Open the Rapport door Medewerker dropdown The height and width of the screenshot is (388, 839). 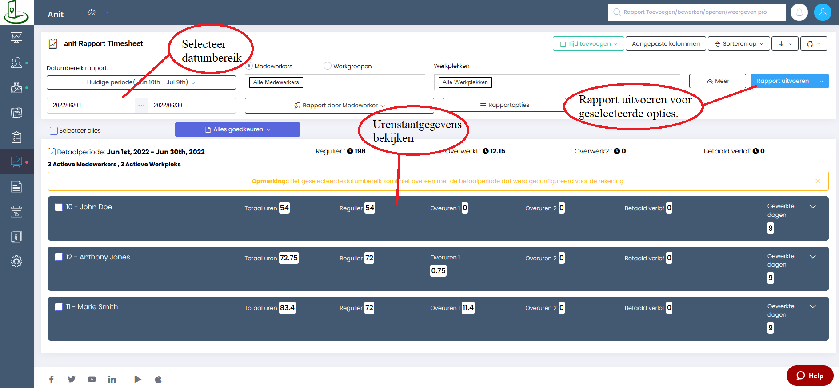click(x=339, y=106)
